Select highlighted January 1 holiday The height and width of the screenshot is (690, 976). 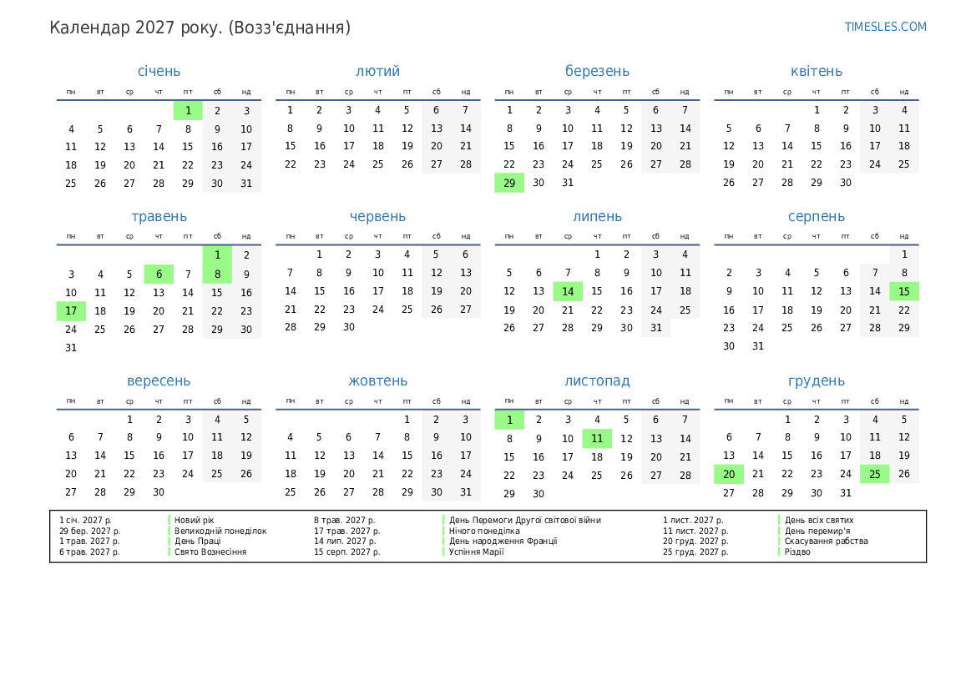(188, 110)
